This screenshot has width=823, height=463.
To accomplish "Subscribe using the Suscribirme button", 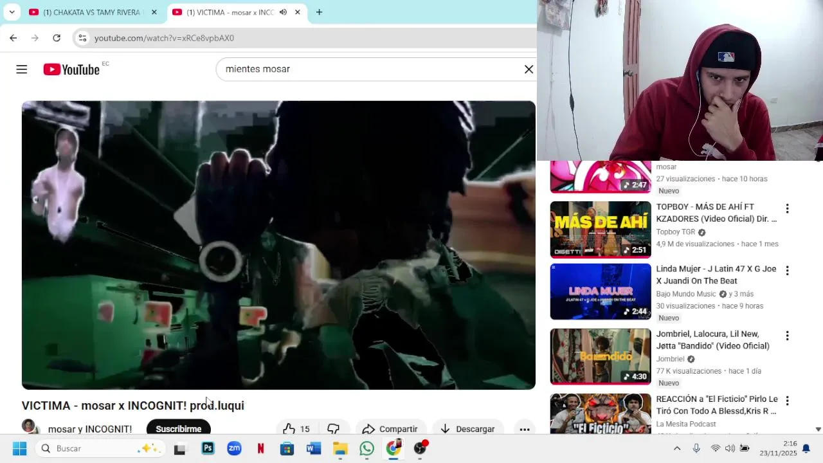I will tap(178, 428).
